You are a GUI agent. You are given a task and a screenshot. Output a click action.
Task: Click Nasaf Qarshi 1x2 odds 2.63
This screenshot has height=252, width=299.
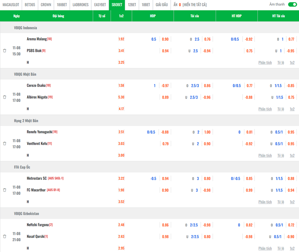(121, 237)
